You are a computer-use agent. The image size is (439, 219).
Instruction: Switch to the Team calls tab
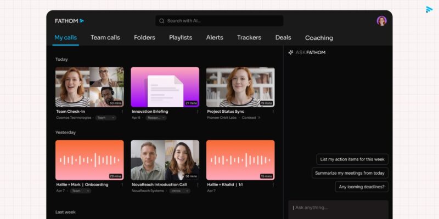tap(105, 38)
